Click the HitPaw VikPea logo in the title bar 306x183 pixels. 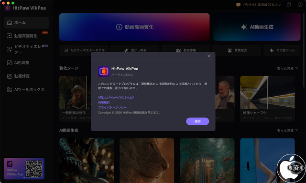(x=8, y=8)
